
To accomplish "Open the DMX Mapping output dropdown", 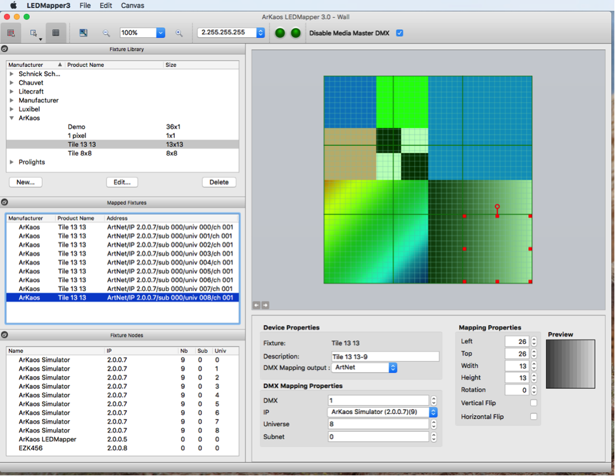I will pos(393,367).
